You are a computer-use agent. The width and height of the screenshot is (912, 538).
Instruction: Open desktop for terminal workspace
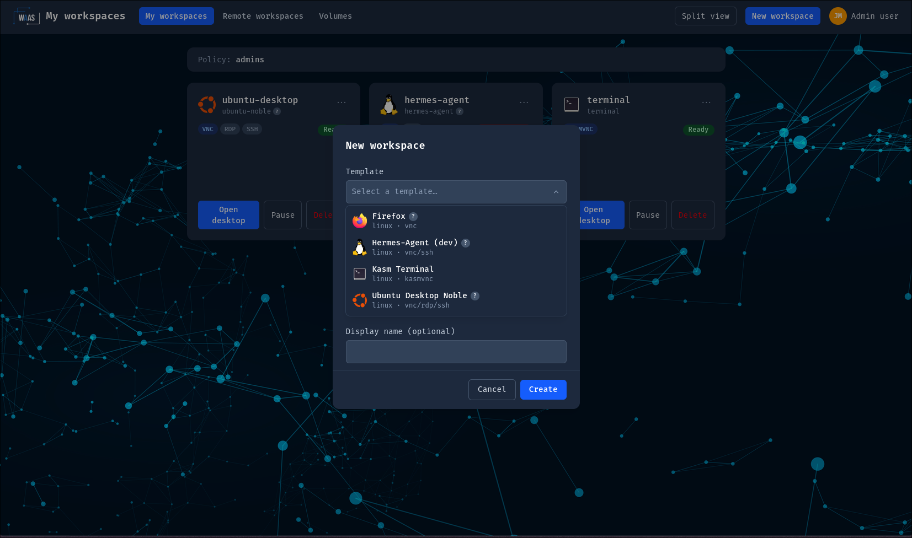click(601, 215)
